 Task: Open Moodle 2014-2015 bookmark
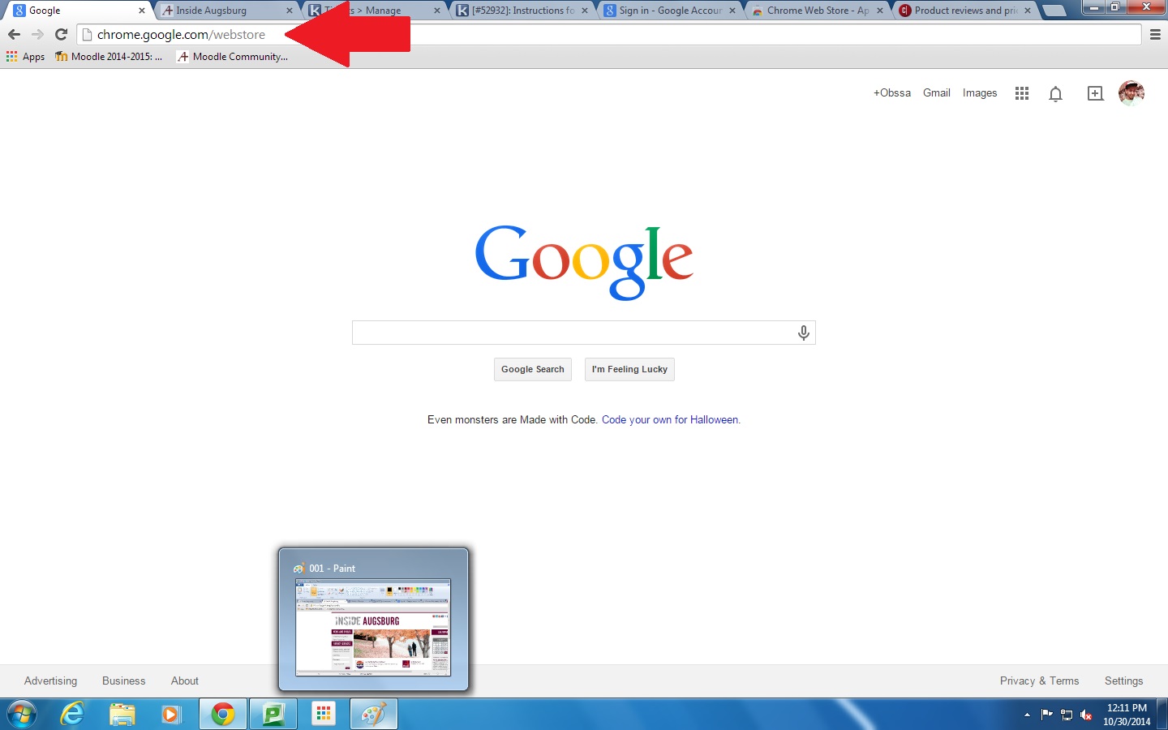coord(109,57)
